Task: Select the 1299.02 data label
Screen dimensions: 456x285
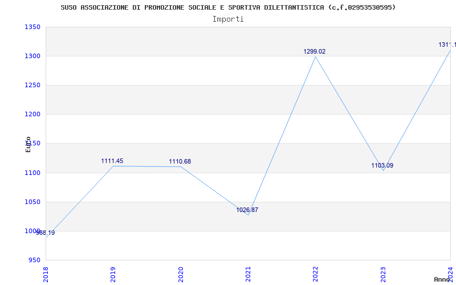Action: pos(315,51)
